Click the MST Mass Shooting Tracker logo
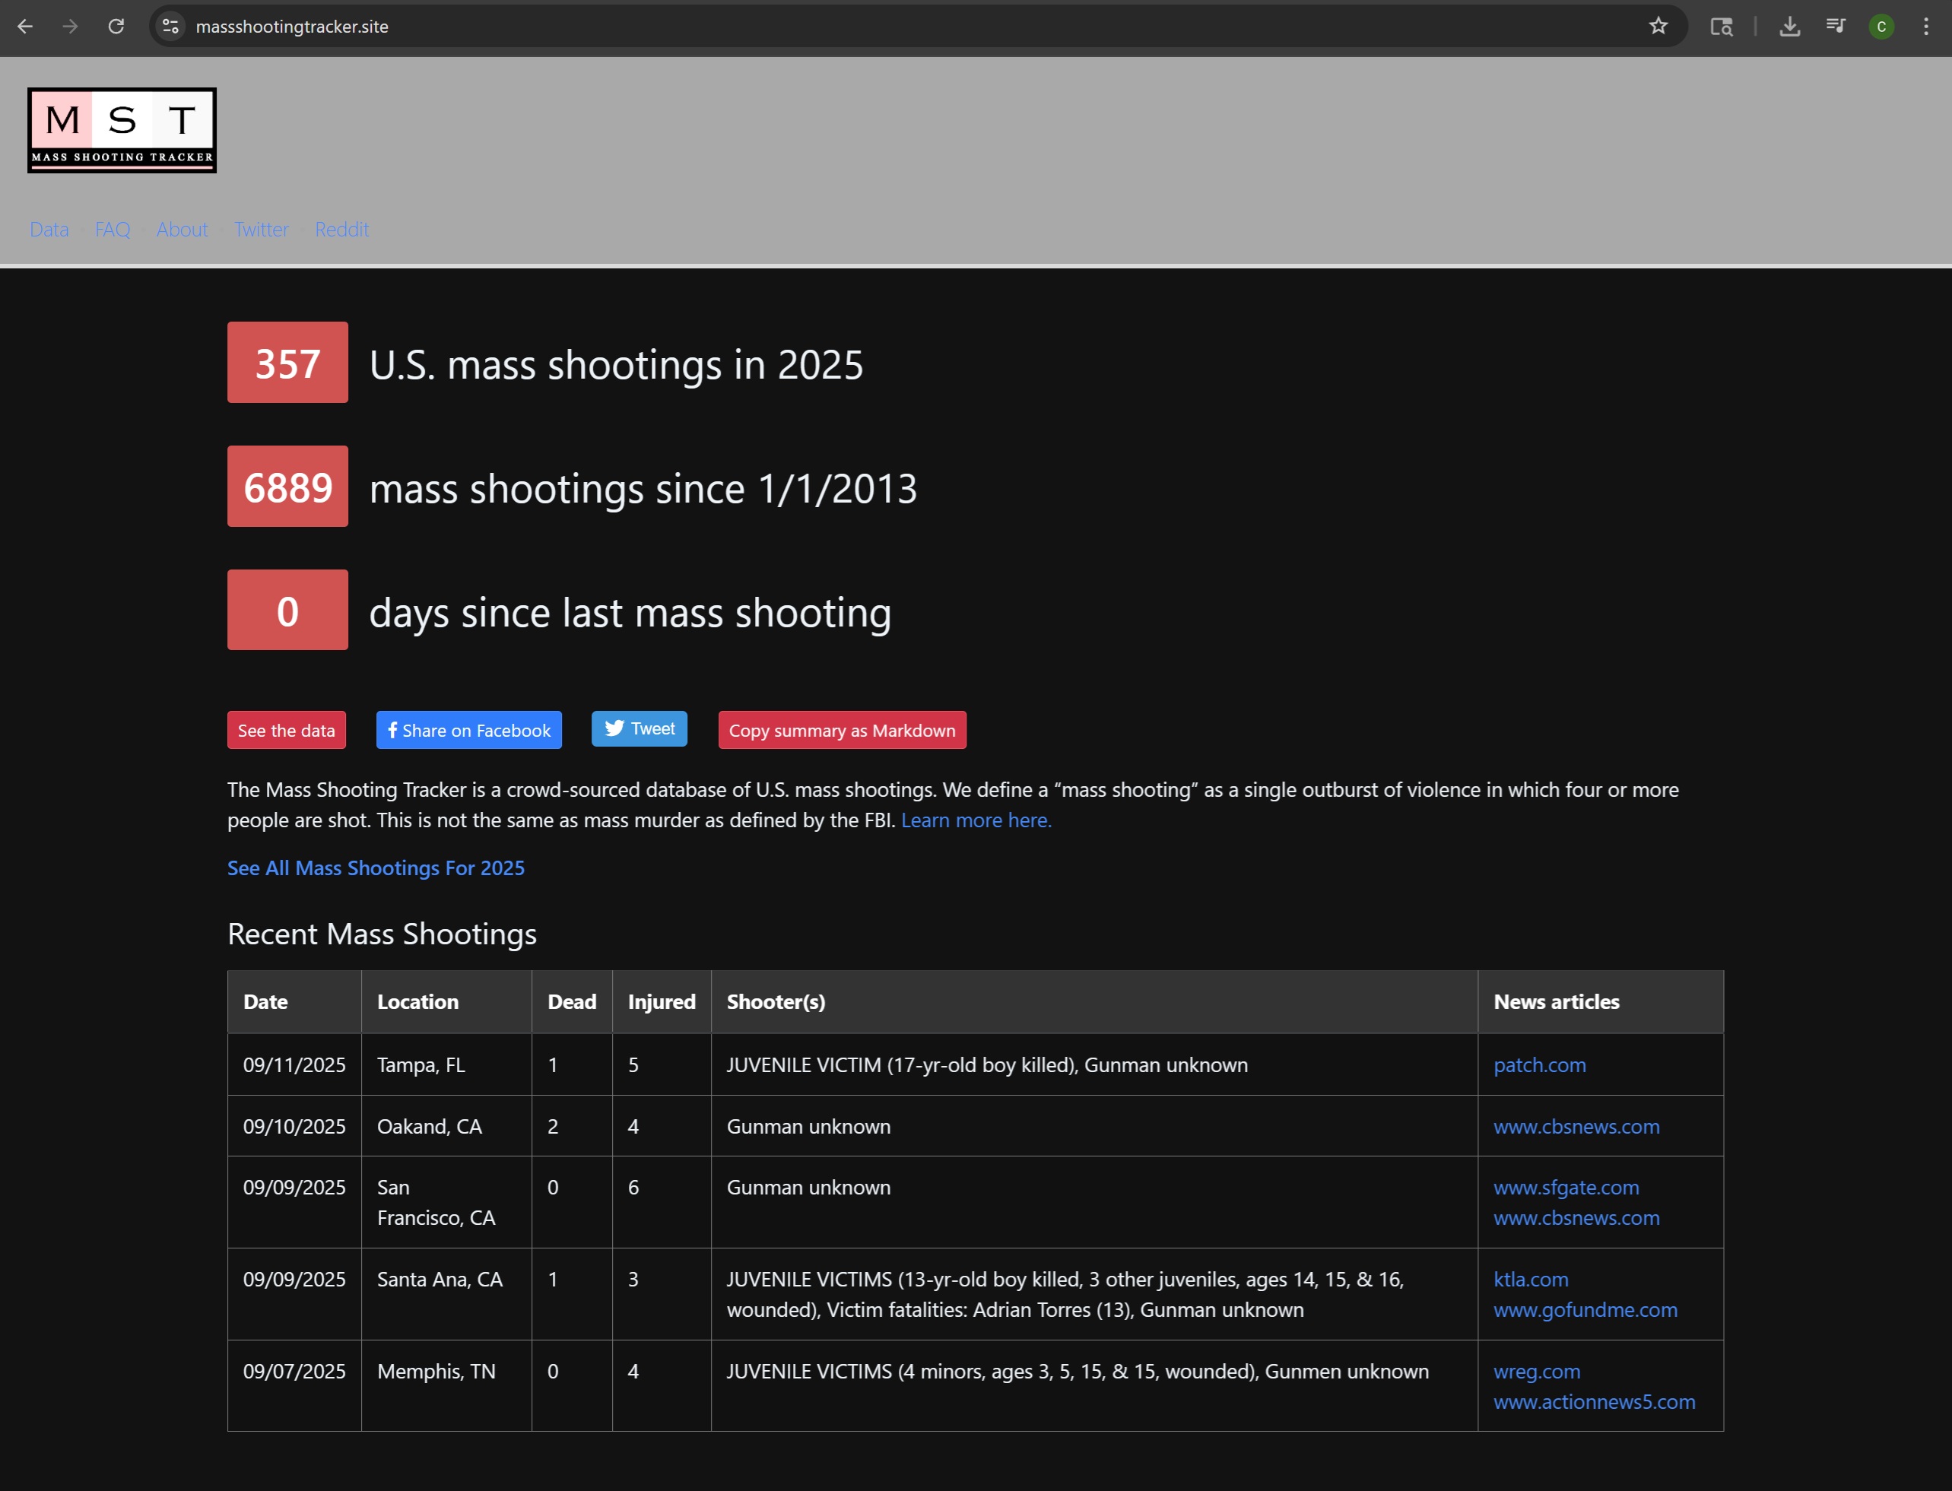The height and width of the screenshot is (1491, 1952). (x=122, y=131)
